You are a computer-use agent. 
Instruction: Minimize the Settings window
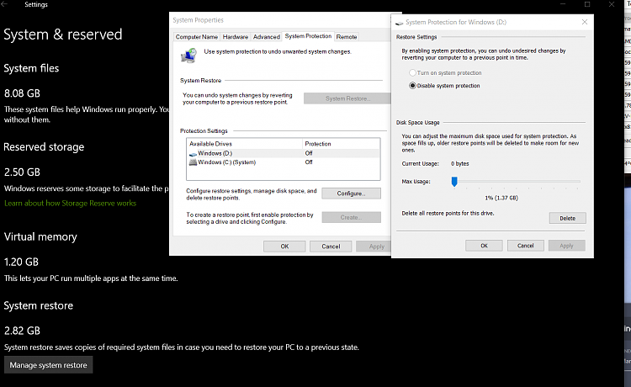(563, 4)
